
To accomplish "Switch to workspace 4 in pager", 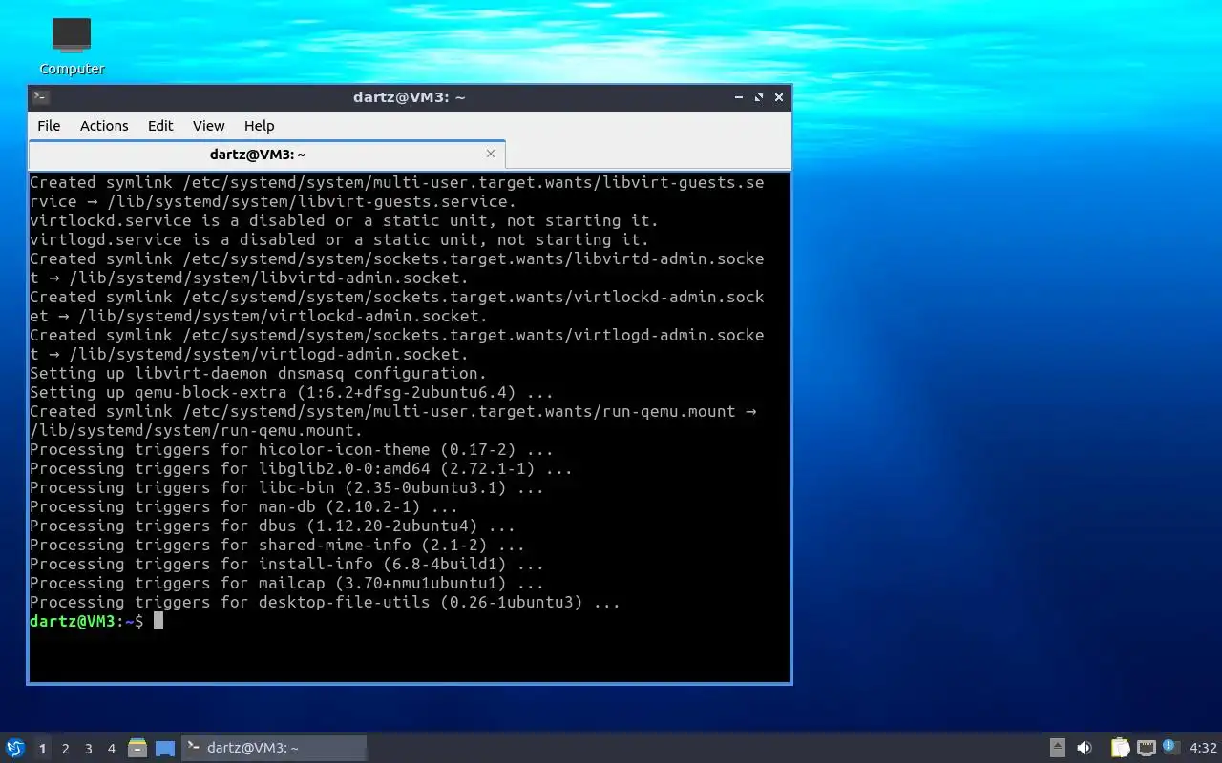I will pyautogui.click(x=111, y=749).
